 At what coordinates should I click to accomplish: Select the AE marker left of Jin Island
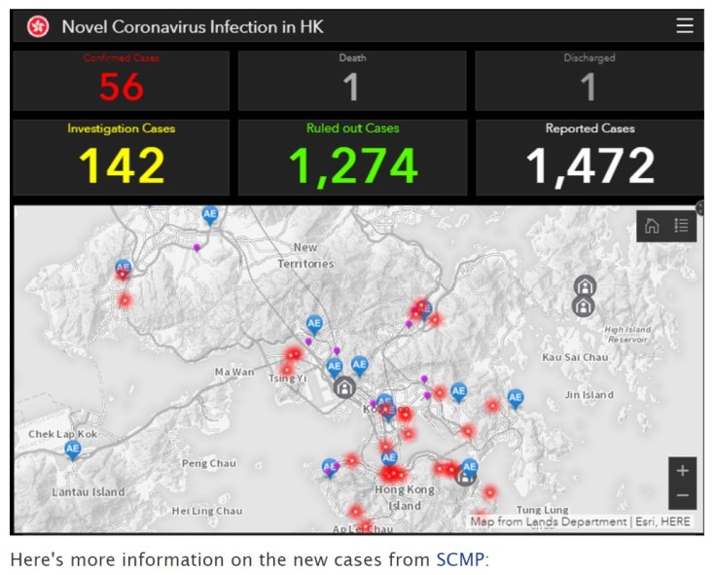point(515,397)
